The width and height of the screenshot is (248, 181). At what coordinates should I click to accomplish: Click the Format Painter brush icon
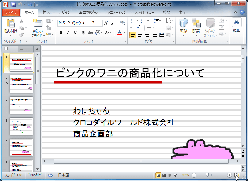(21, 35)
